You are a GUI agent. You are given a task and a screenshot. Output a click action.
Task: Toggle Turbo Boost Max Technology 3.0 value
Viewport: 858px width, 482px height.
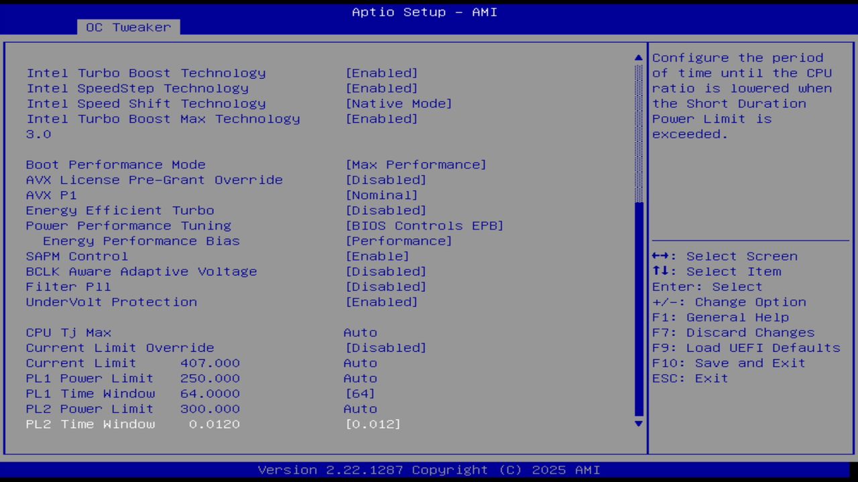pyautogui.click(x=381, y=119)
